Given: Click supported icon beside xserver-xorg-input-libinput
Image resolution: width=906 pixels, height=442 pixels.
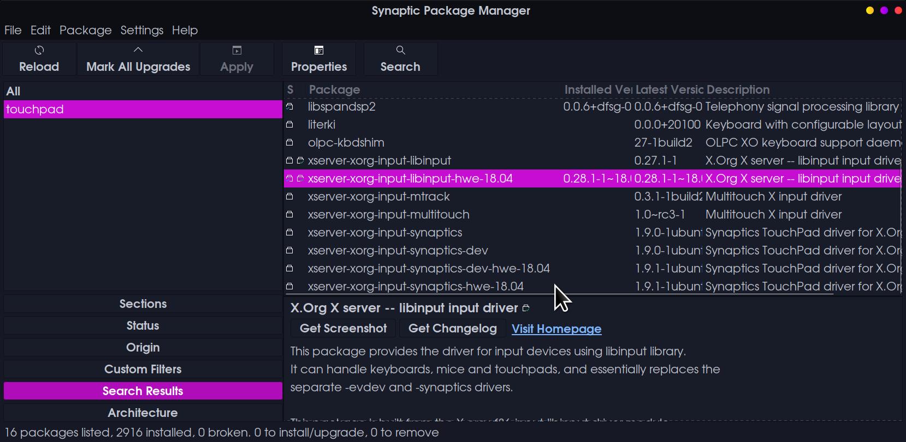Looking at the screenshot, I should coord(300,160).
